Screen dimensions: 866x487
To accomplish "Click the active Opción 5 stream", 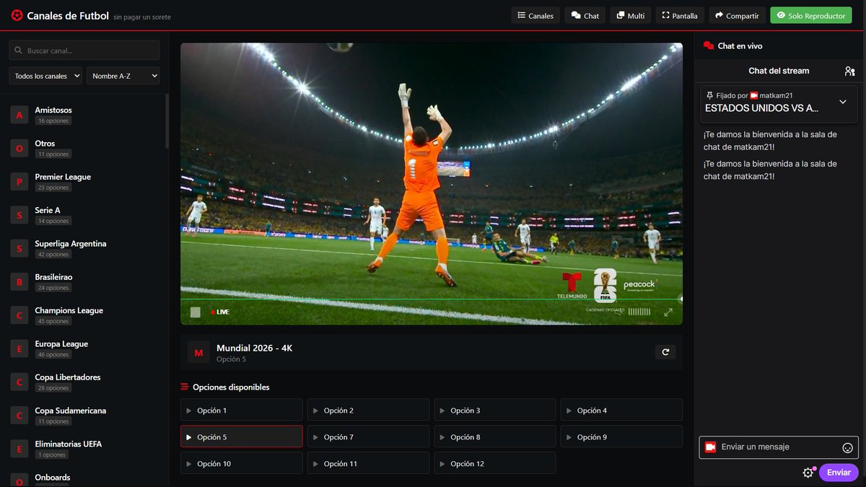I will (241, 436).
